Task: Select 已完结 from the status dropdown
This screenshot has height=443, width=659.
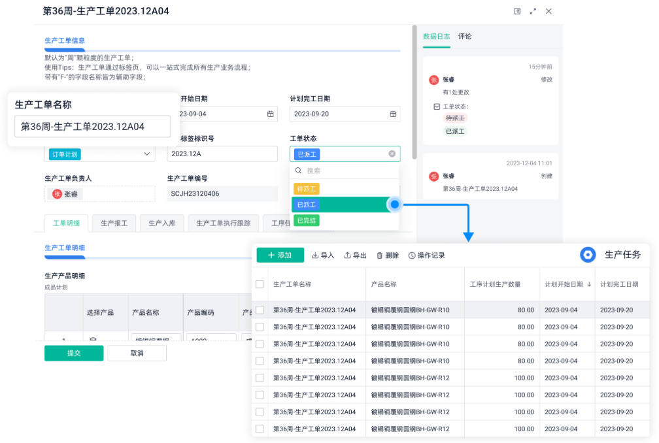Action: (307, 220)
